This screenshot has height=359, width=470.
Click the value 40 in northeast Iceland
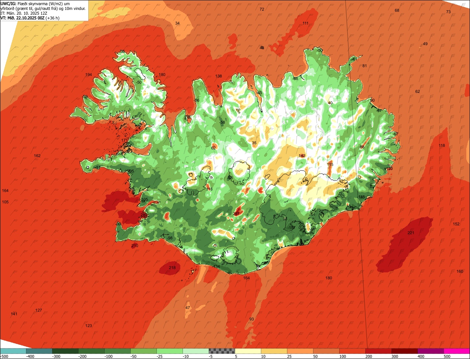pos(330,103)
